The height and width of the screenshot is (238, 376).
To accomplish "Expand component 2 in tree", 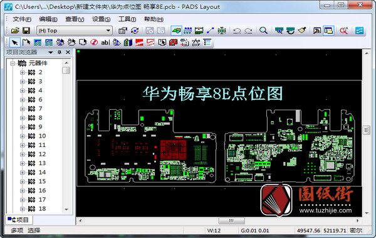I will tap(23, 72).
